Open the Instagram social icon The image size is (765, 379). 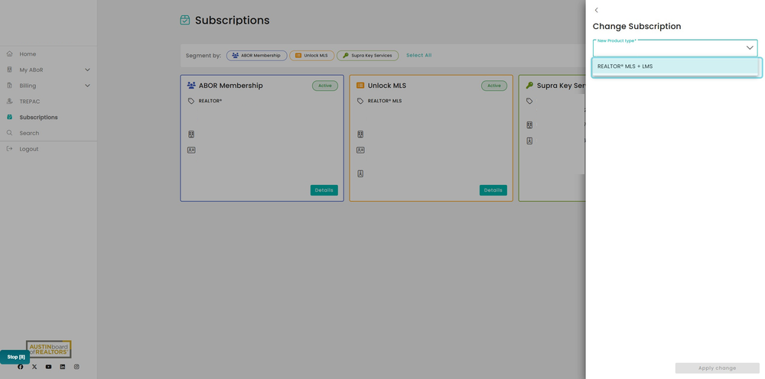point(76,367)
